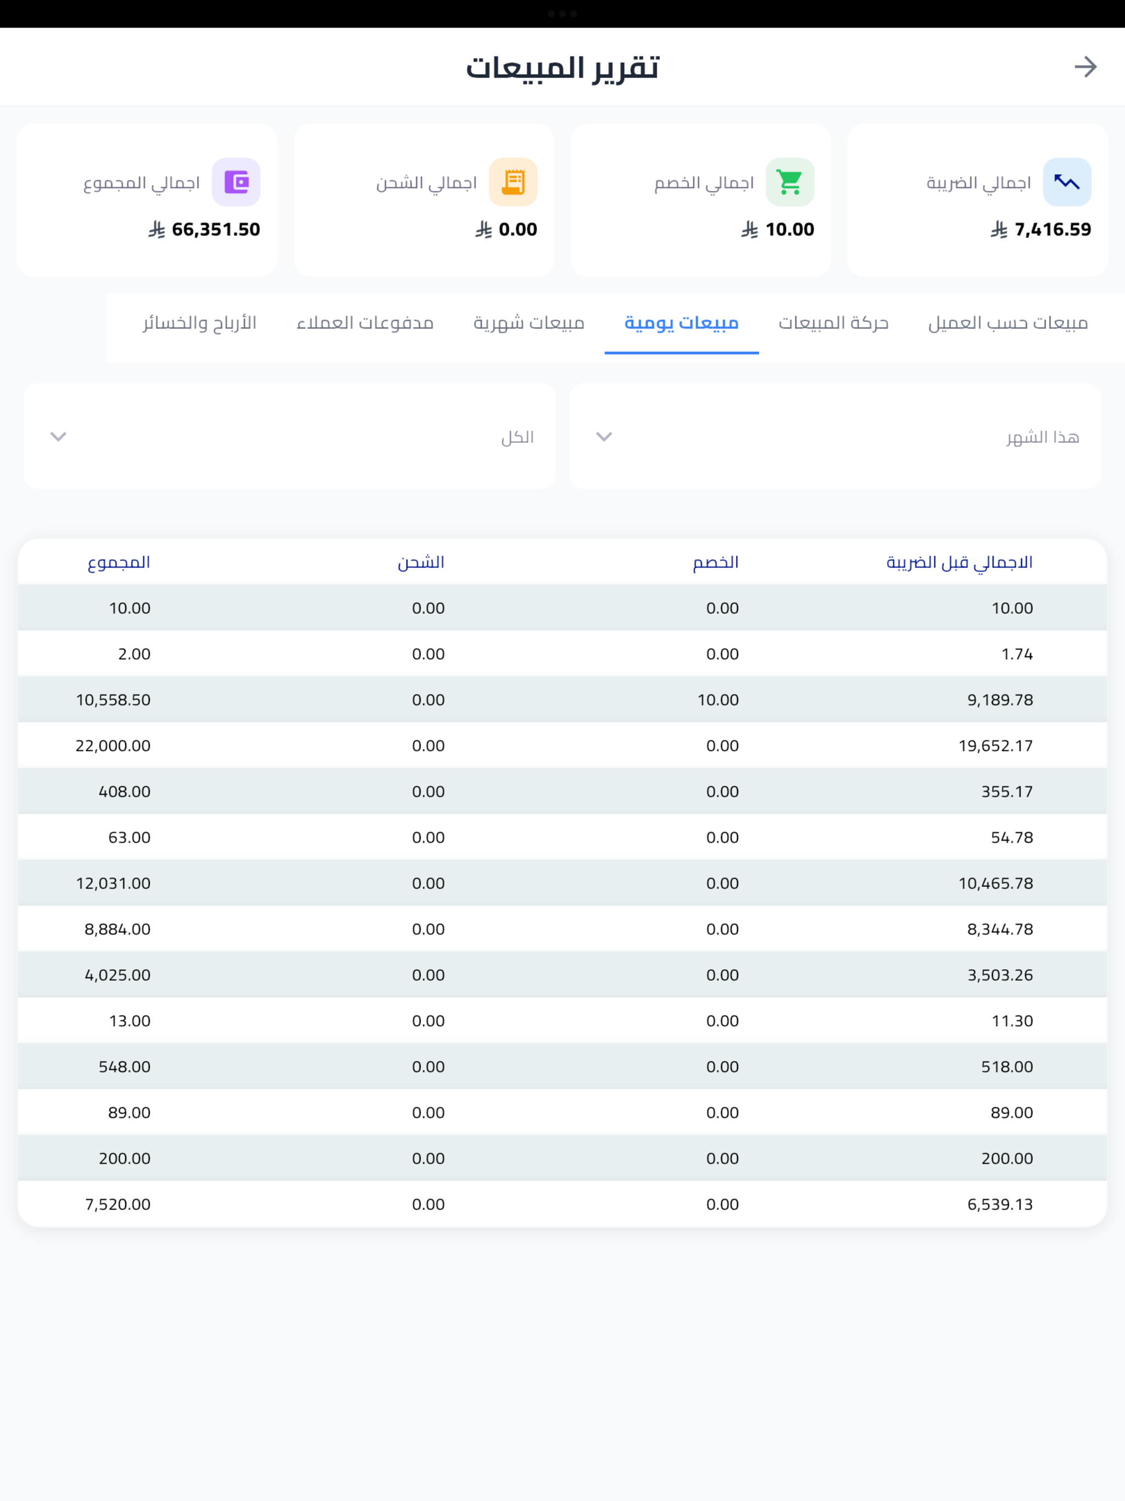Click the المجموع column header
This screenshot has width=1125, height=1501.
119,563
